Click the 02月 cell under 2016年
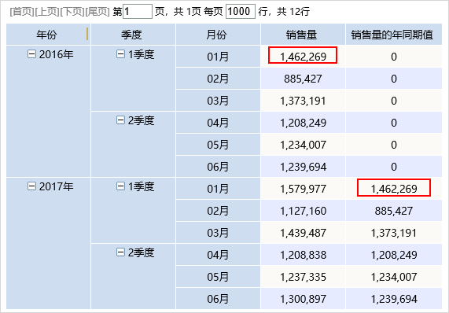 point(218,79)
